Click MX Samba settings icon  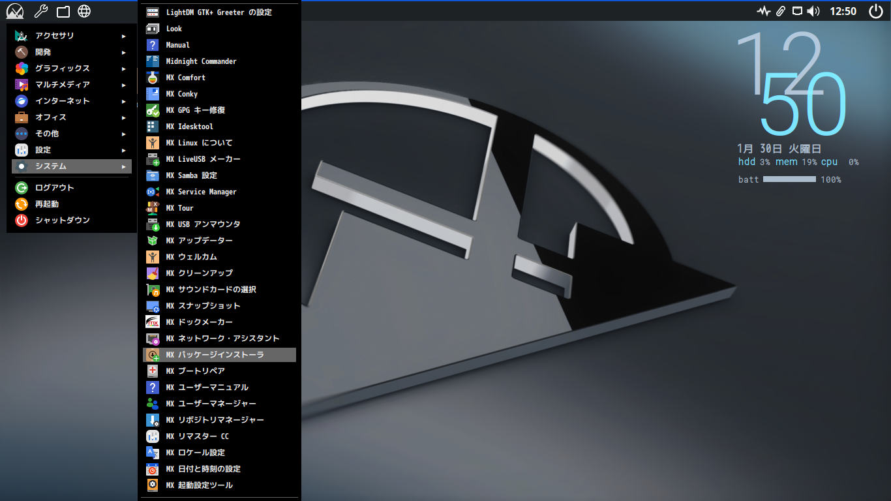coord(153,175)
